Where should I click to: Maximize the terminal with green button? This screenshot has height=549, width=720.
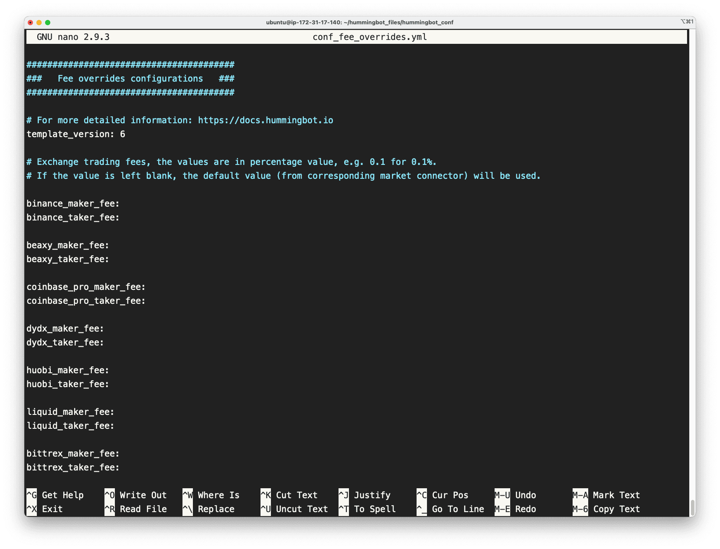point(48,23)
